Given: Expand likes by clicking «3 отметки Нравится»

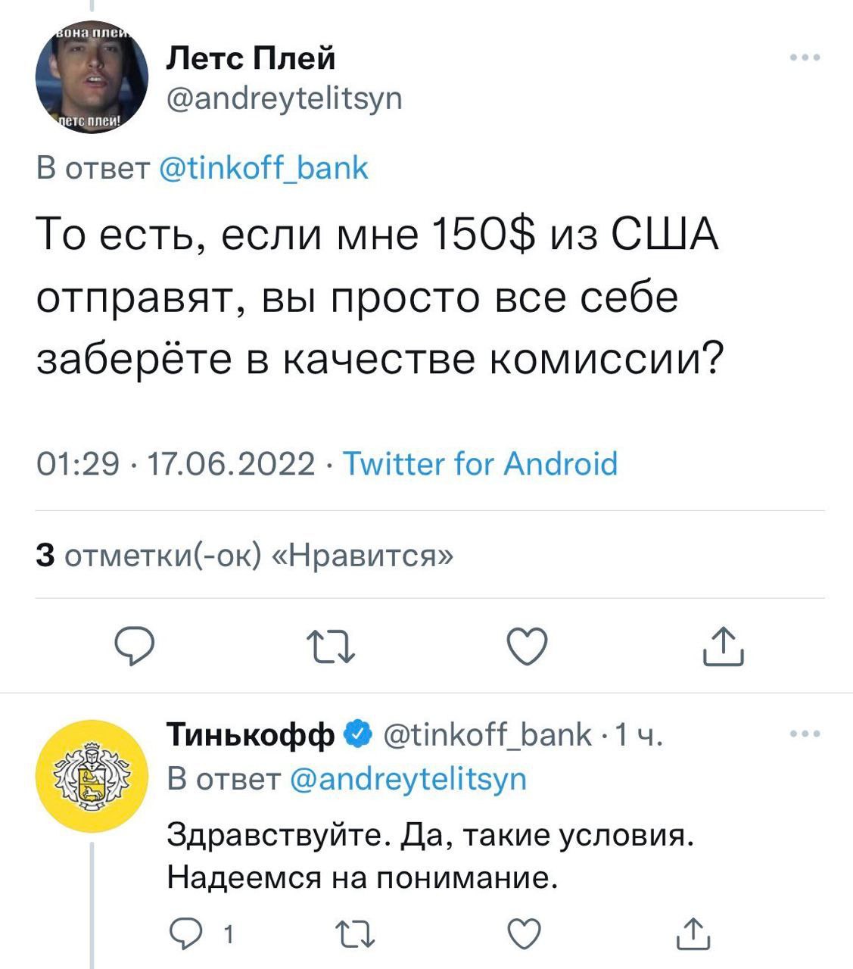Looking at the screenshot, I should click(x=242, y=556).
